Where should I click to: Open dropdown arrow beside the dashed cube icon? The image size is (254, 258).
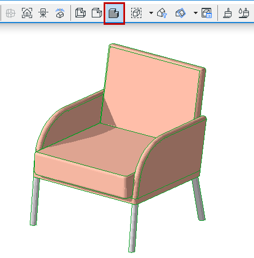151,13
